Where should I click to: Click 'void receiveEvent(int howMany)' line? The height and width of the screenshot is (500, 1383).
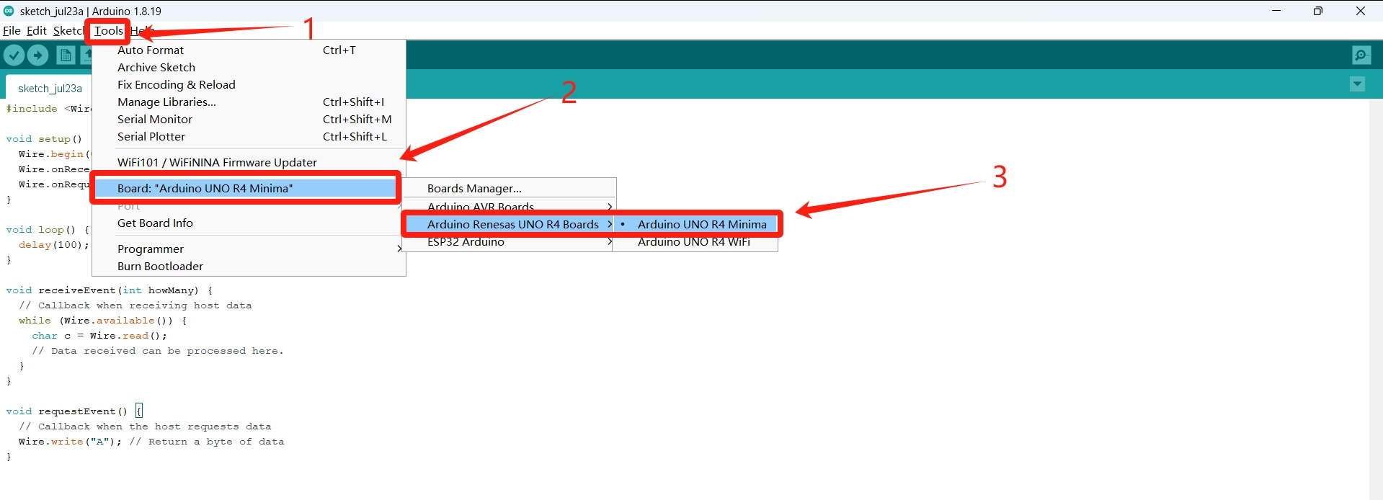(x=110, y=290)
